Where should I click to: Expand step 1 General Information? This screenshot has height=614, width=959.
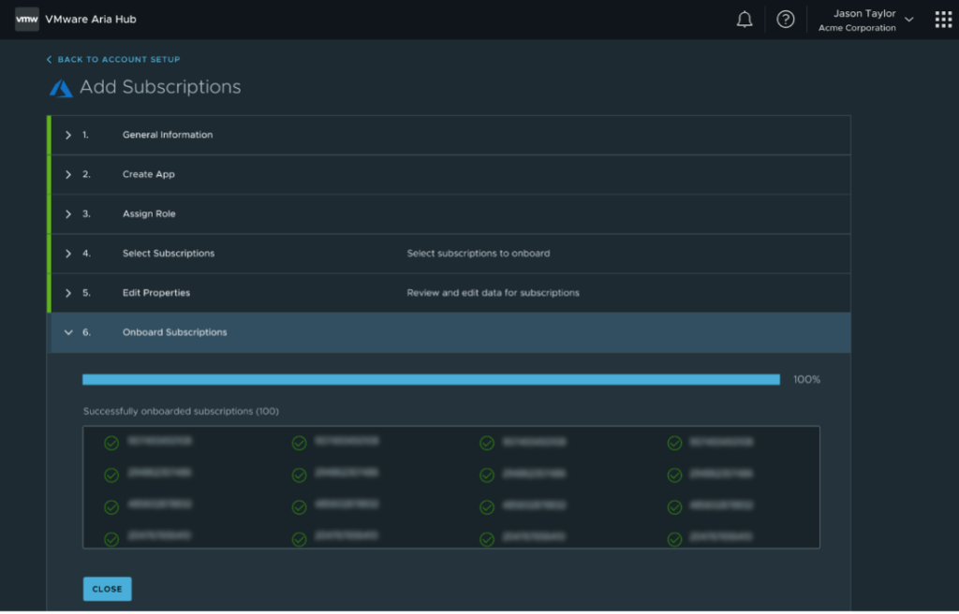(68, 135)
